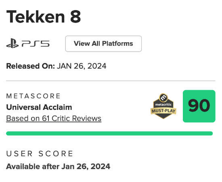
Task: Click the JAN 26, 2024 release date
Action: coord(82,66)
